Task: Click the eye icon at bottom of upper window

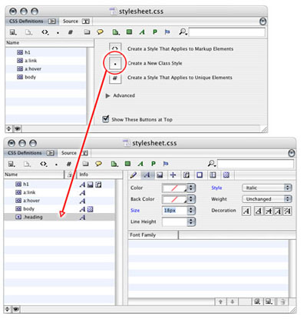Action: click(x=17, y=128)
